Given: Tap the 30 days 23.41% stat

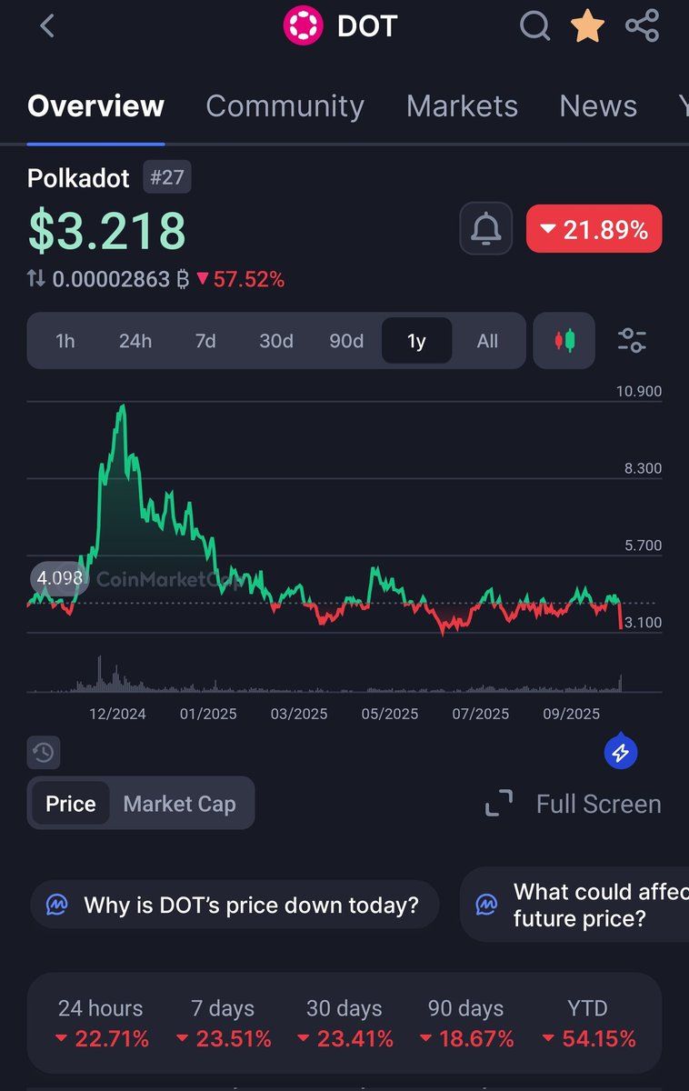Looking at the screenshot, I should tap(344, 1024).
